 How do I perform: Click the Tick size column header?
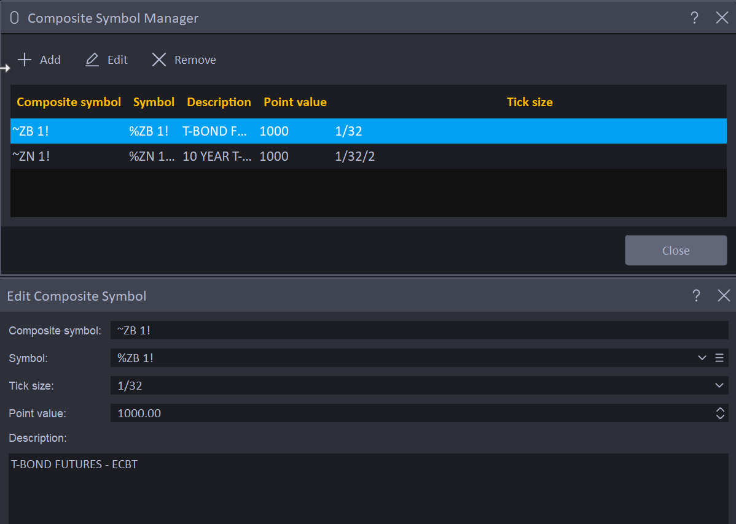530,102
